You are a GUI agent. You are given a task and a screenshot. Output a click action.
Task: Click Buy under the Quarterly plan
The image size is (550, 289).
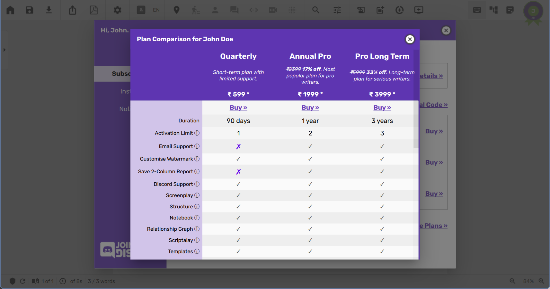pyautogui.click(x=238, y=108)
